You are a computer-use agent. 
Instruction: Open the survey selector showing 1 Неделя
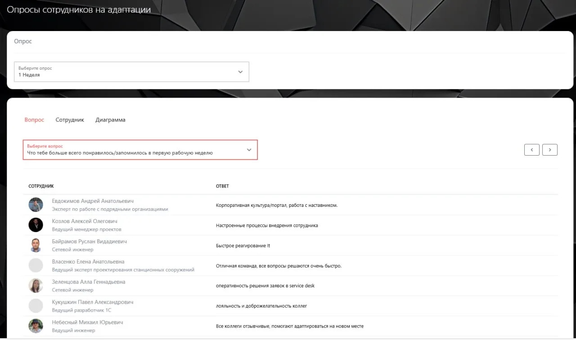click(131, 72)
